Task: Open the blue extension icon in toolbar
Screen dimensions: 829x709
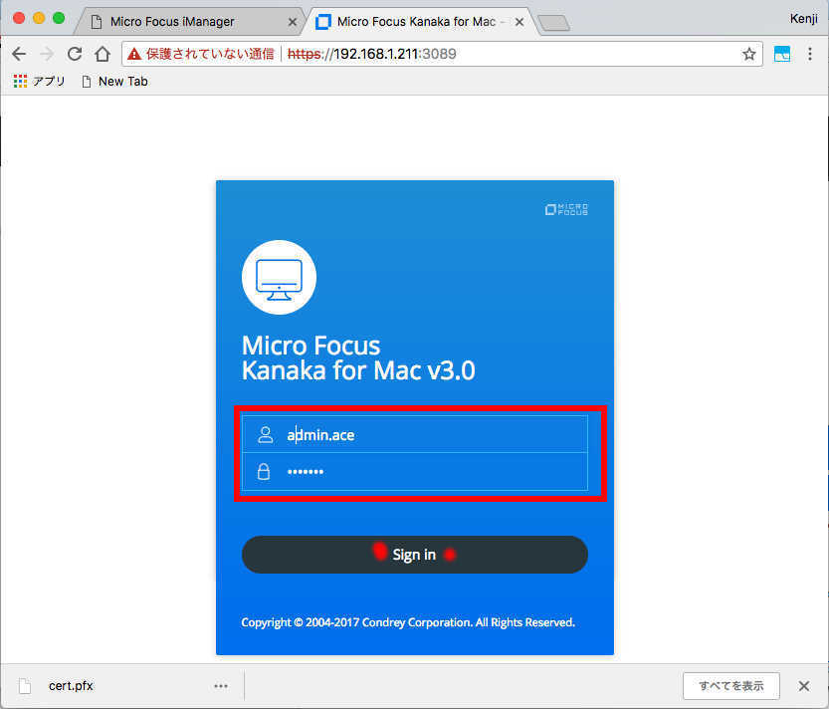Action: click(782, 54)
